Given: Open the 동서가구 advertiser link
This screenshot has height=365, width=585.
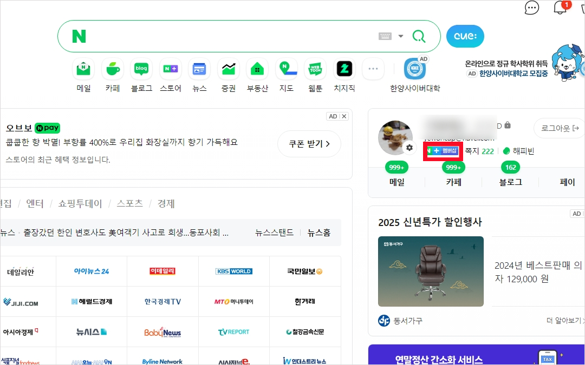Looking at the screenshot, I should coord(400,320).
